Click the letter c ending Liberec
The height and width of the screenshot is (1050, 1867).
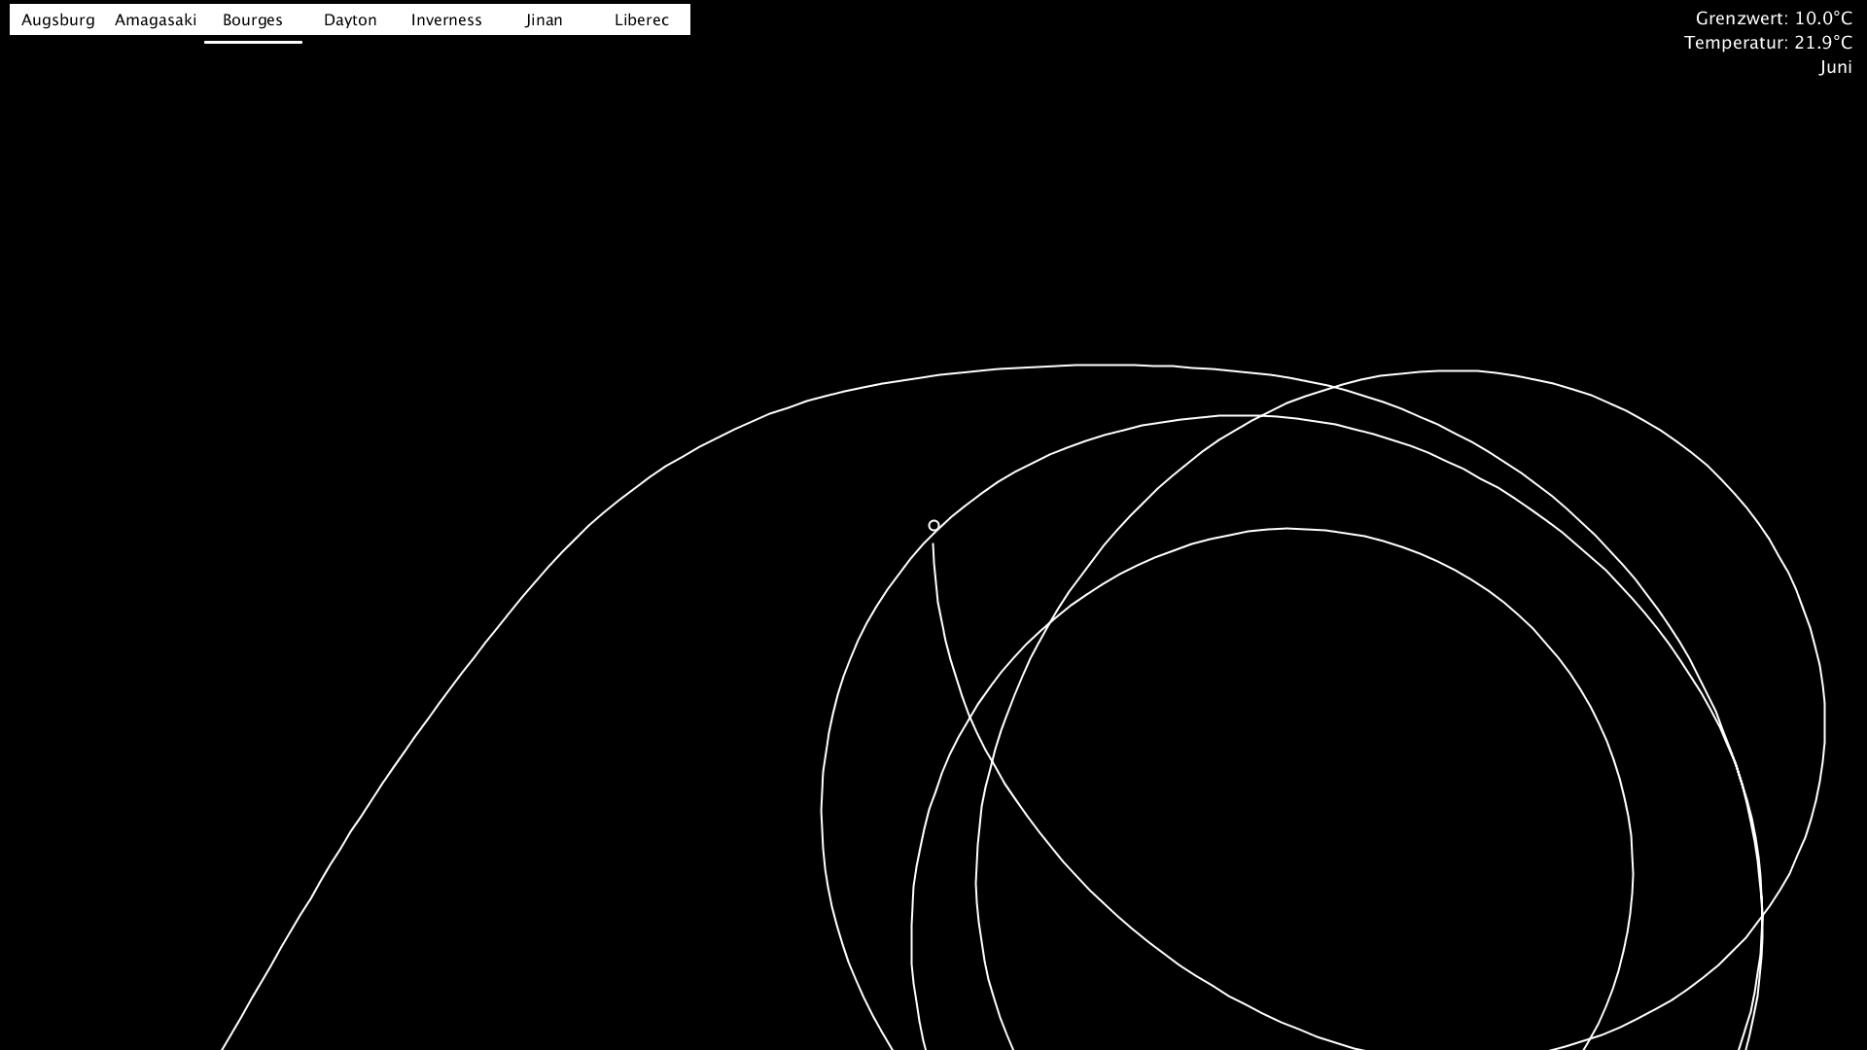[x=665, y=20]
